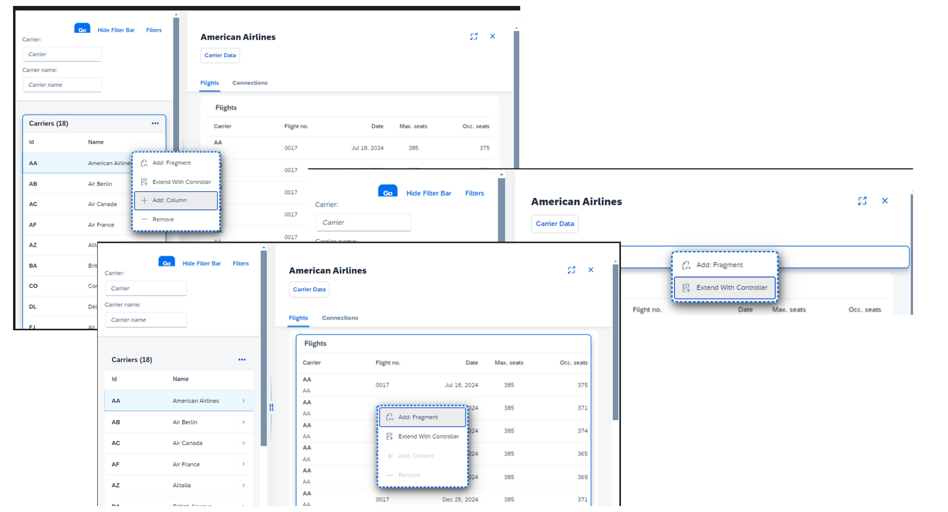
Task: Expand the Air France row chevron, bottom window
Action: tap(244, 464)
